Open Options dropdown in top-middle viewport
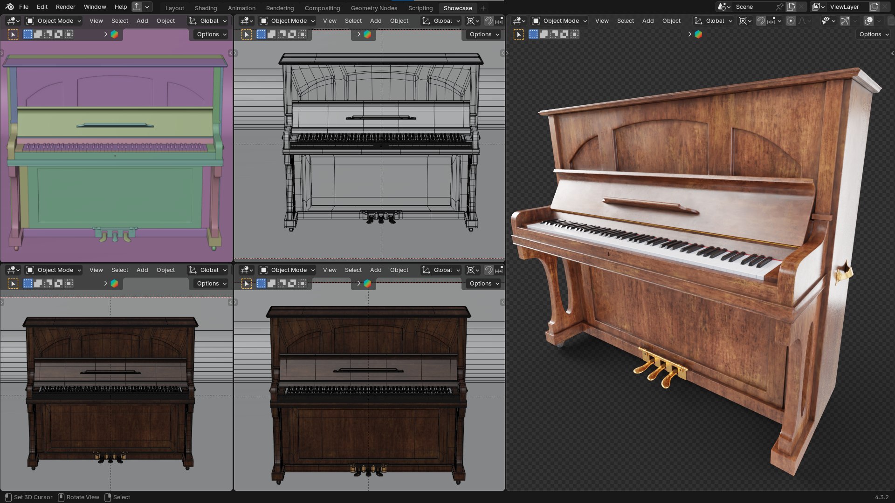This screenshot has width=895, height=503. [x=483, y=34]
